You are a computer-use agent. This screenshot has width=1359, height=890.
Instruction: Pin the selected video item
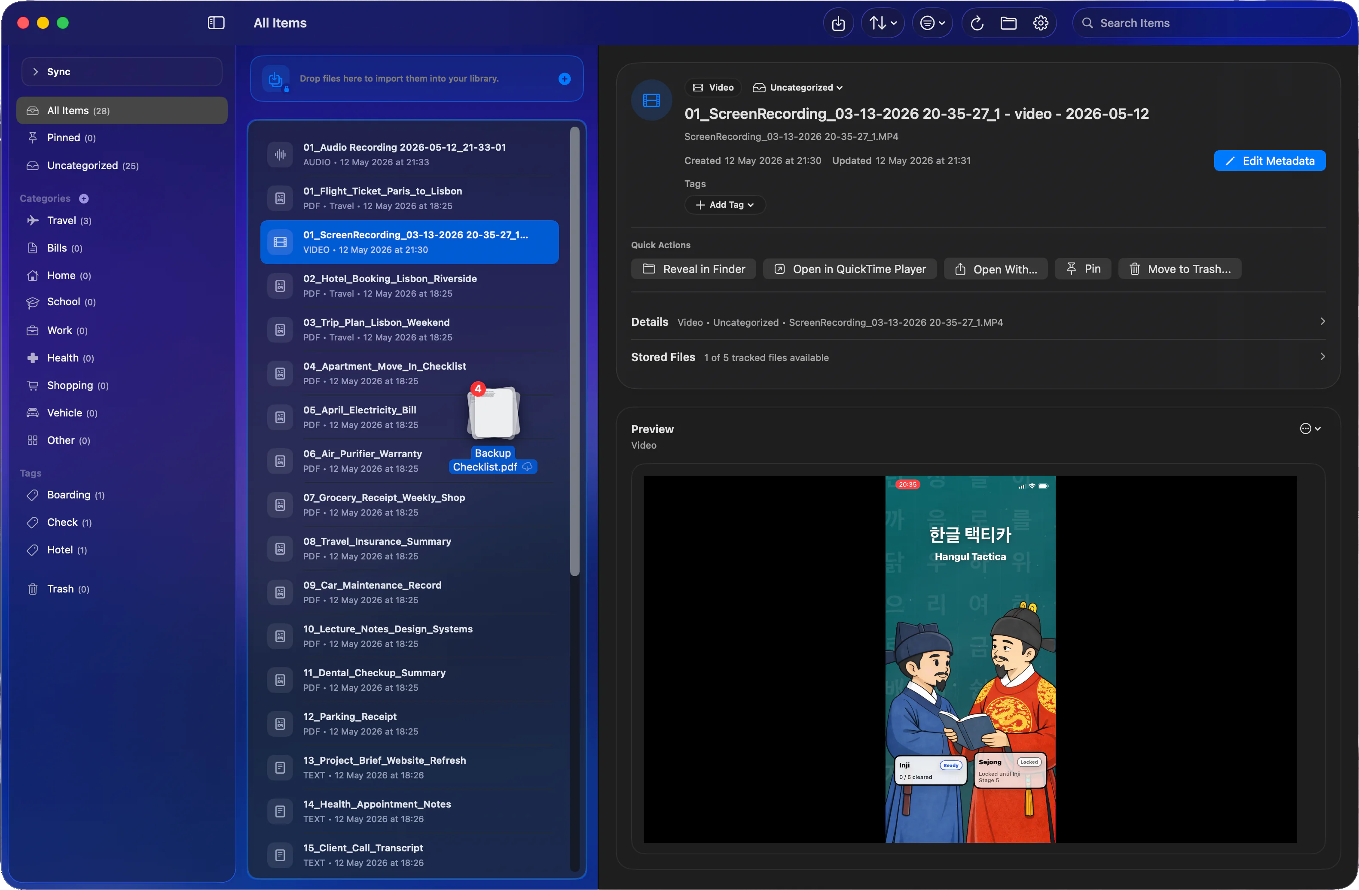[x=1083, y=269]
